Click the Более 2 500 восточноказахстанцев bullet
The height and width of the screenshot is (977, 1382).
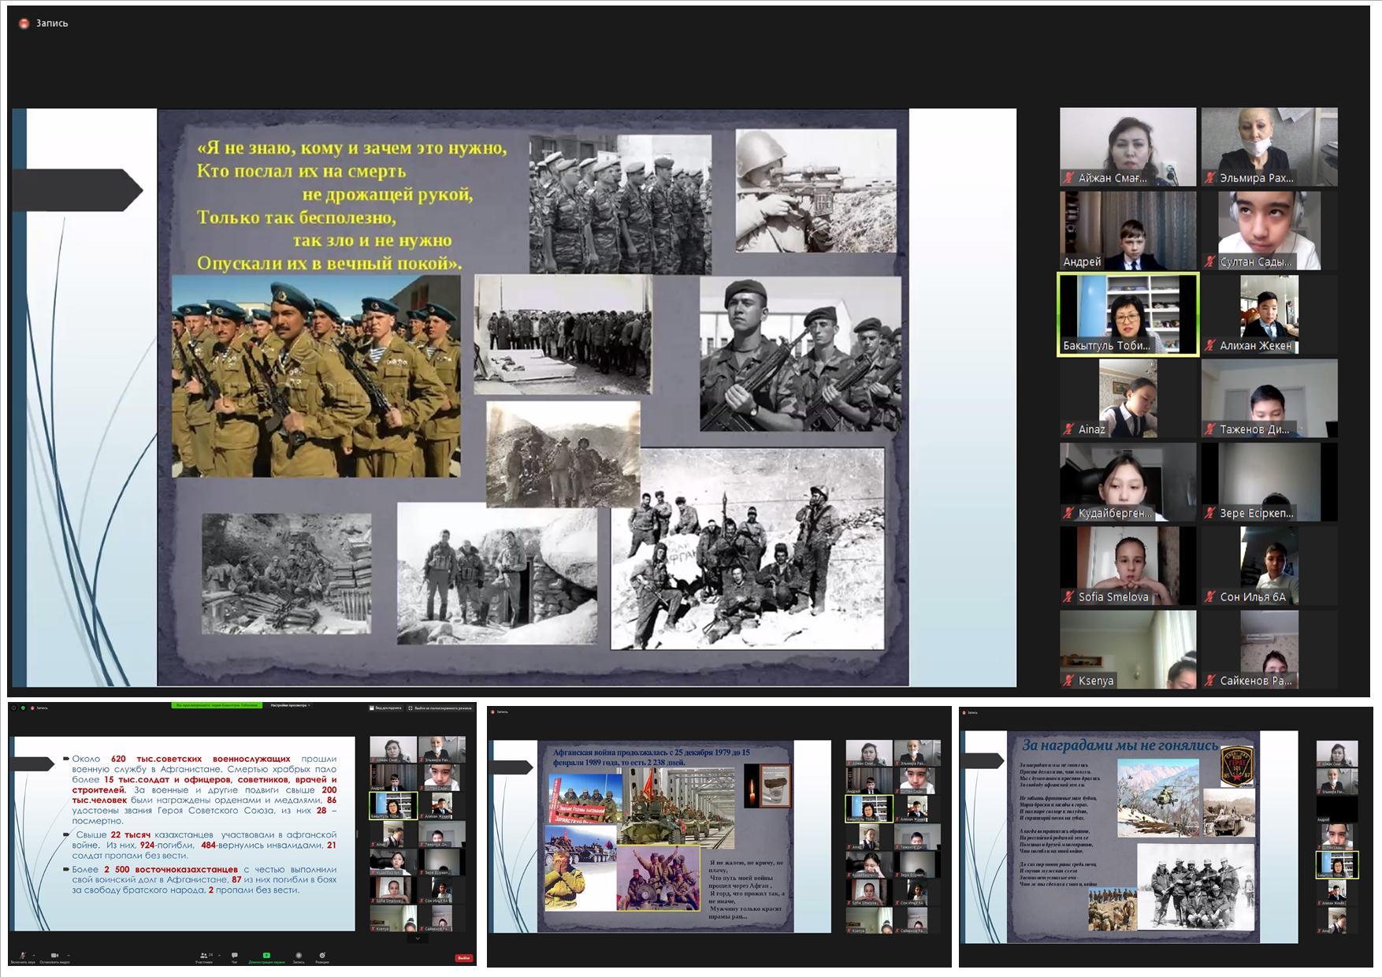click(203, 879)
